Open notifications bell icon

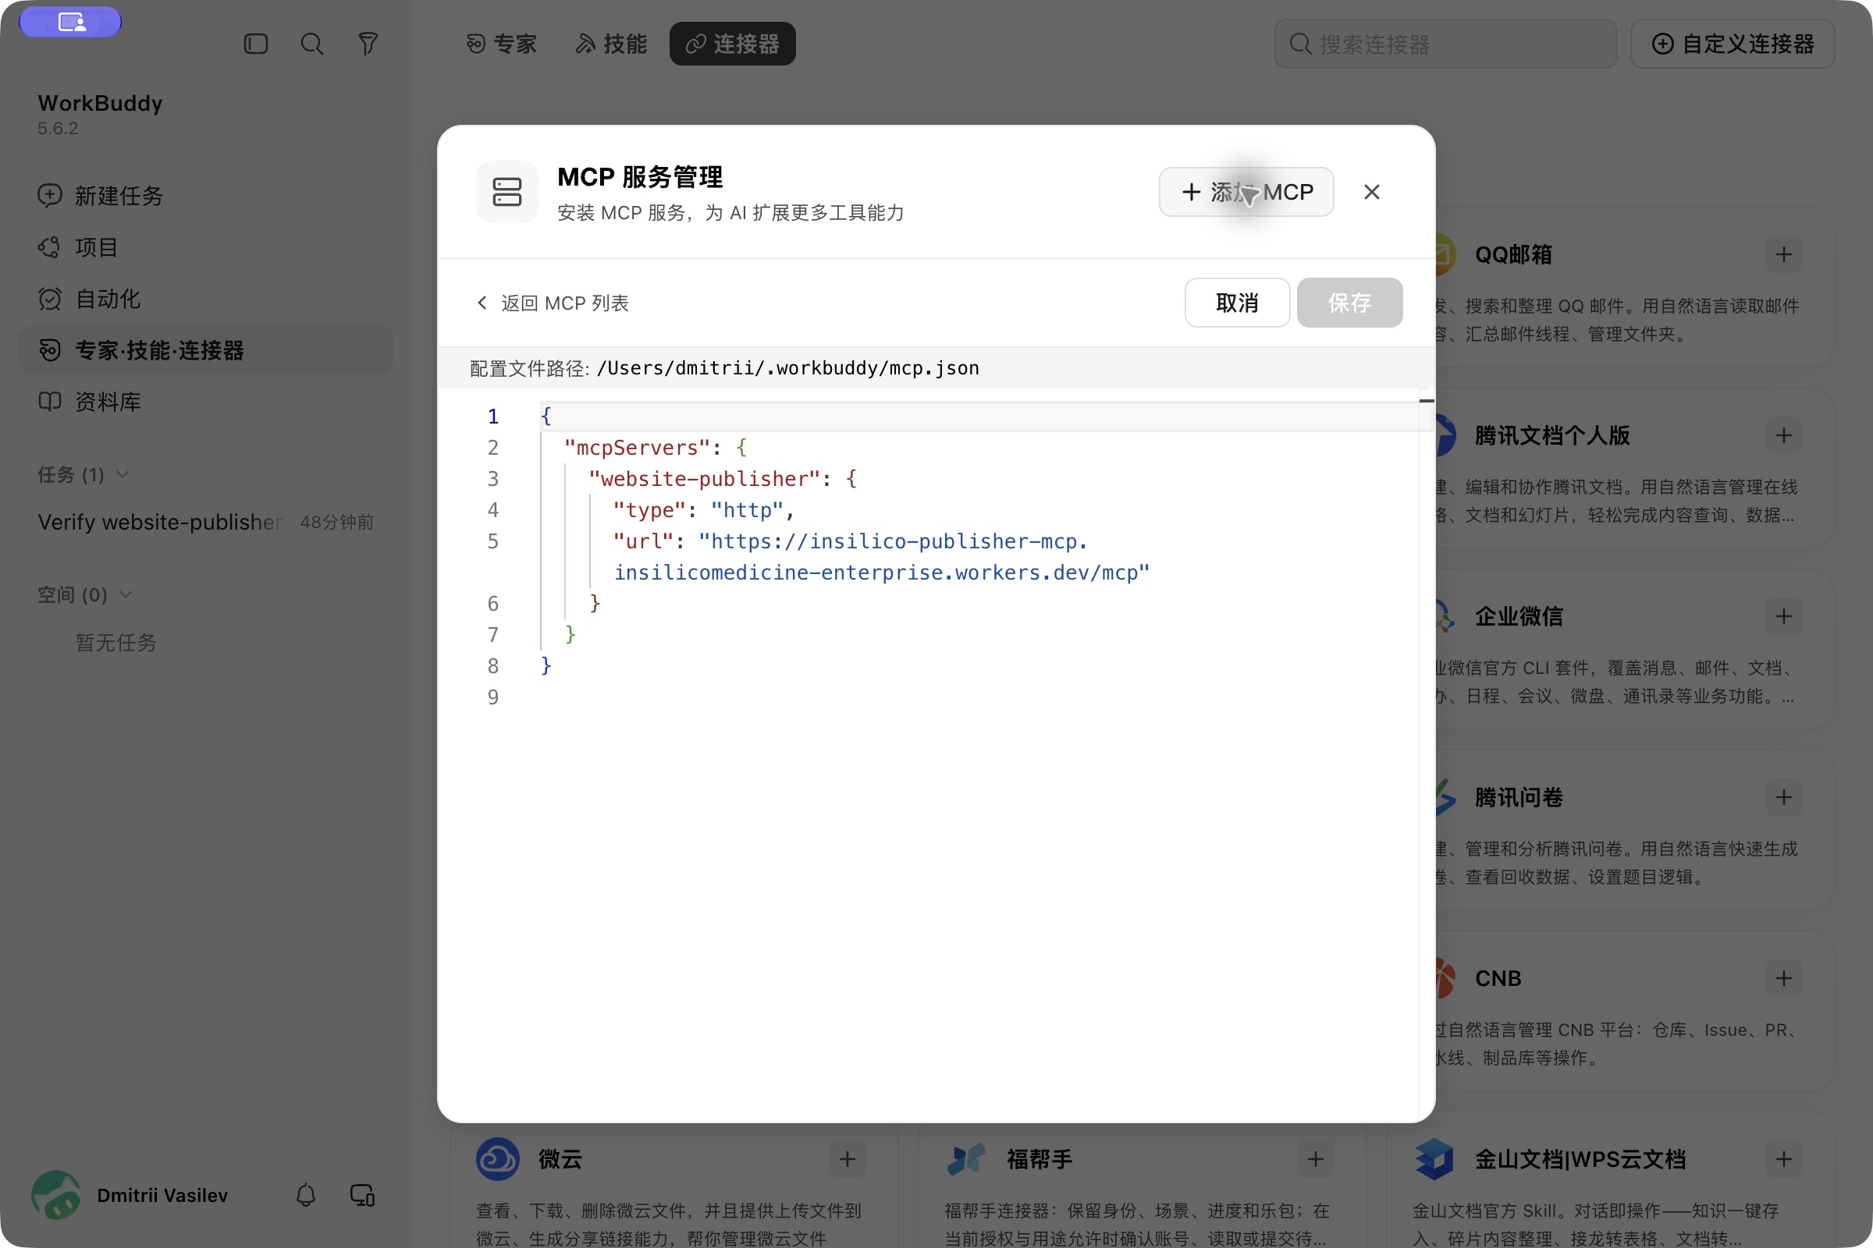point(306,1195)
